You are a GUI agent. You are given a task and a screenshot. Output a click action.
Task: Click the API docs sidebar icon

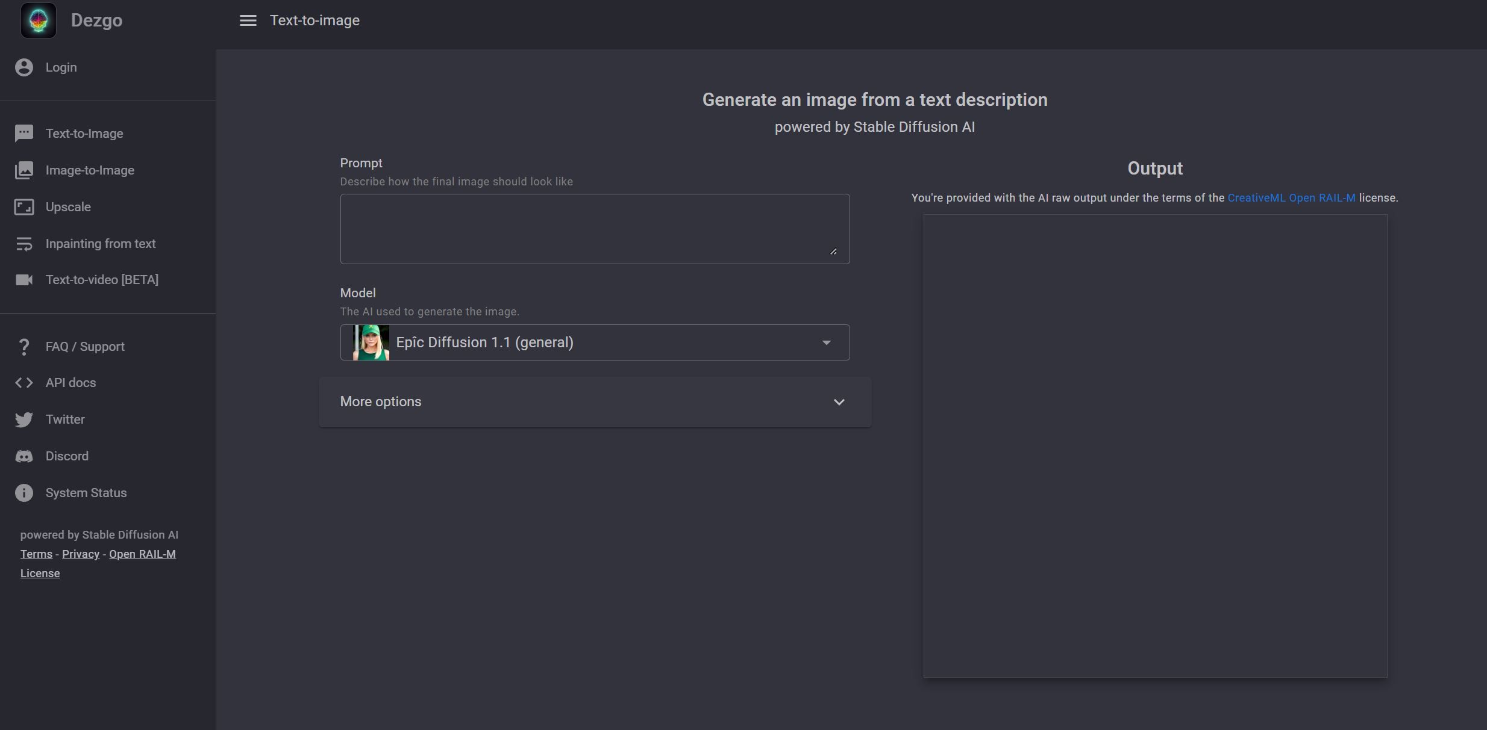[x=23, y=383]
